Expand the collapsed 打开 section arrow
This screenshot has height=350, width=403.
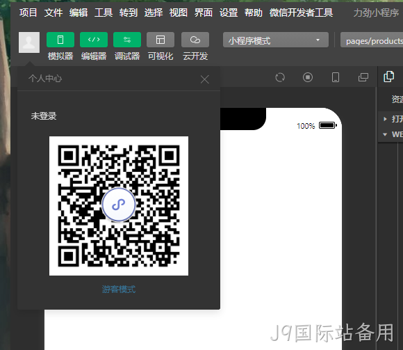pyautogui.click(x=385, y=119)
